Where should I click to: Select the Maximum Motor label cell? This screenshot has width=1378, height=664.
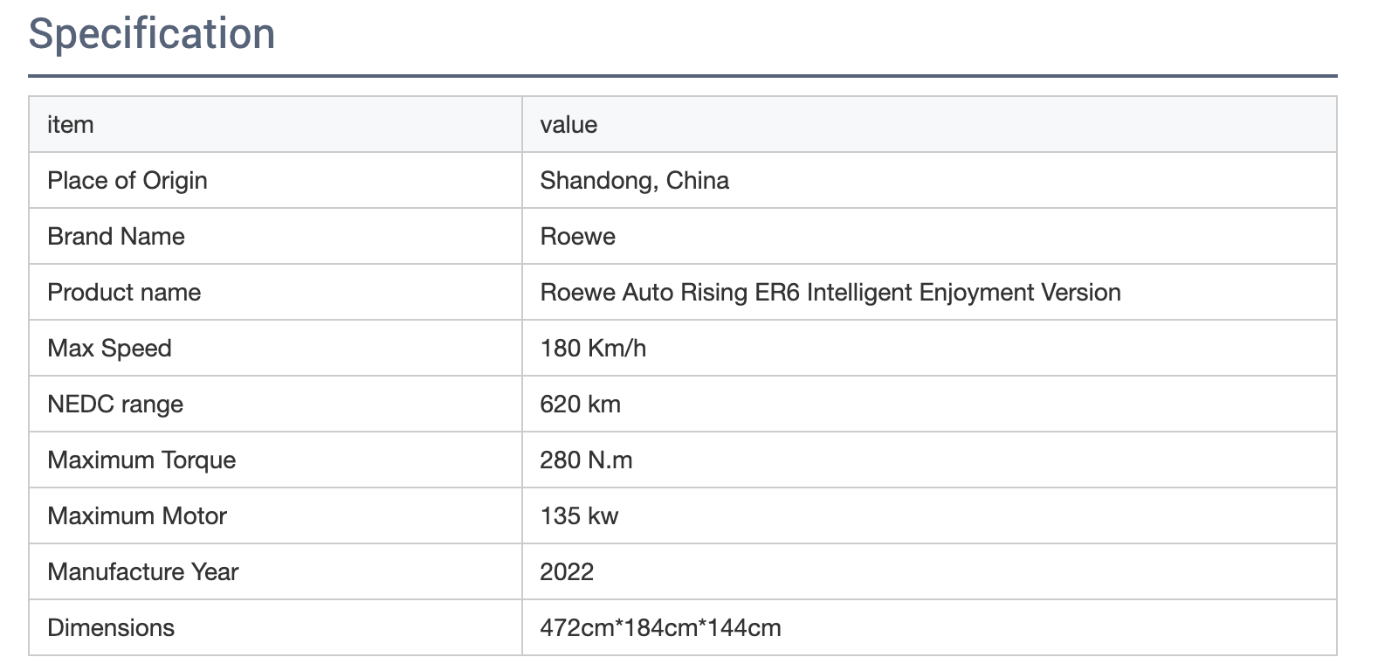pos(137,516)
